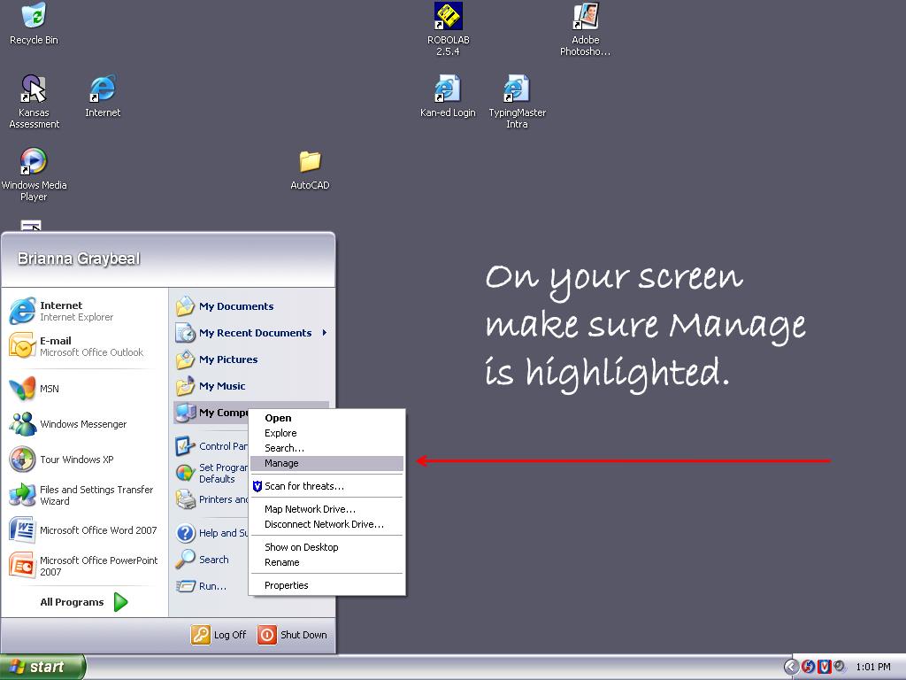The width and height of the screenshot is (906, 680).
Task: Click the Log Off button
Action: (219, 635)
